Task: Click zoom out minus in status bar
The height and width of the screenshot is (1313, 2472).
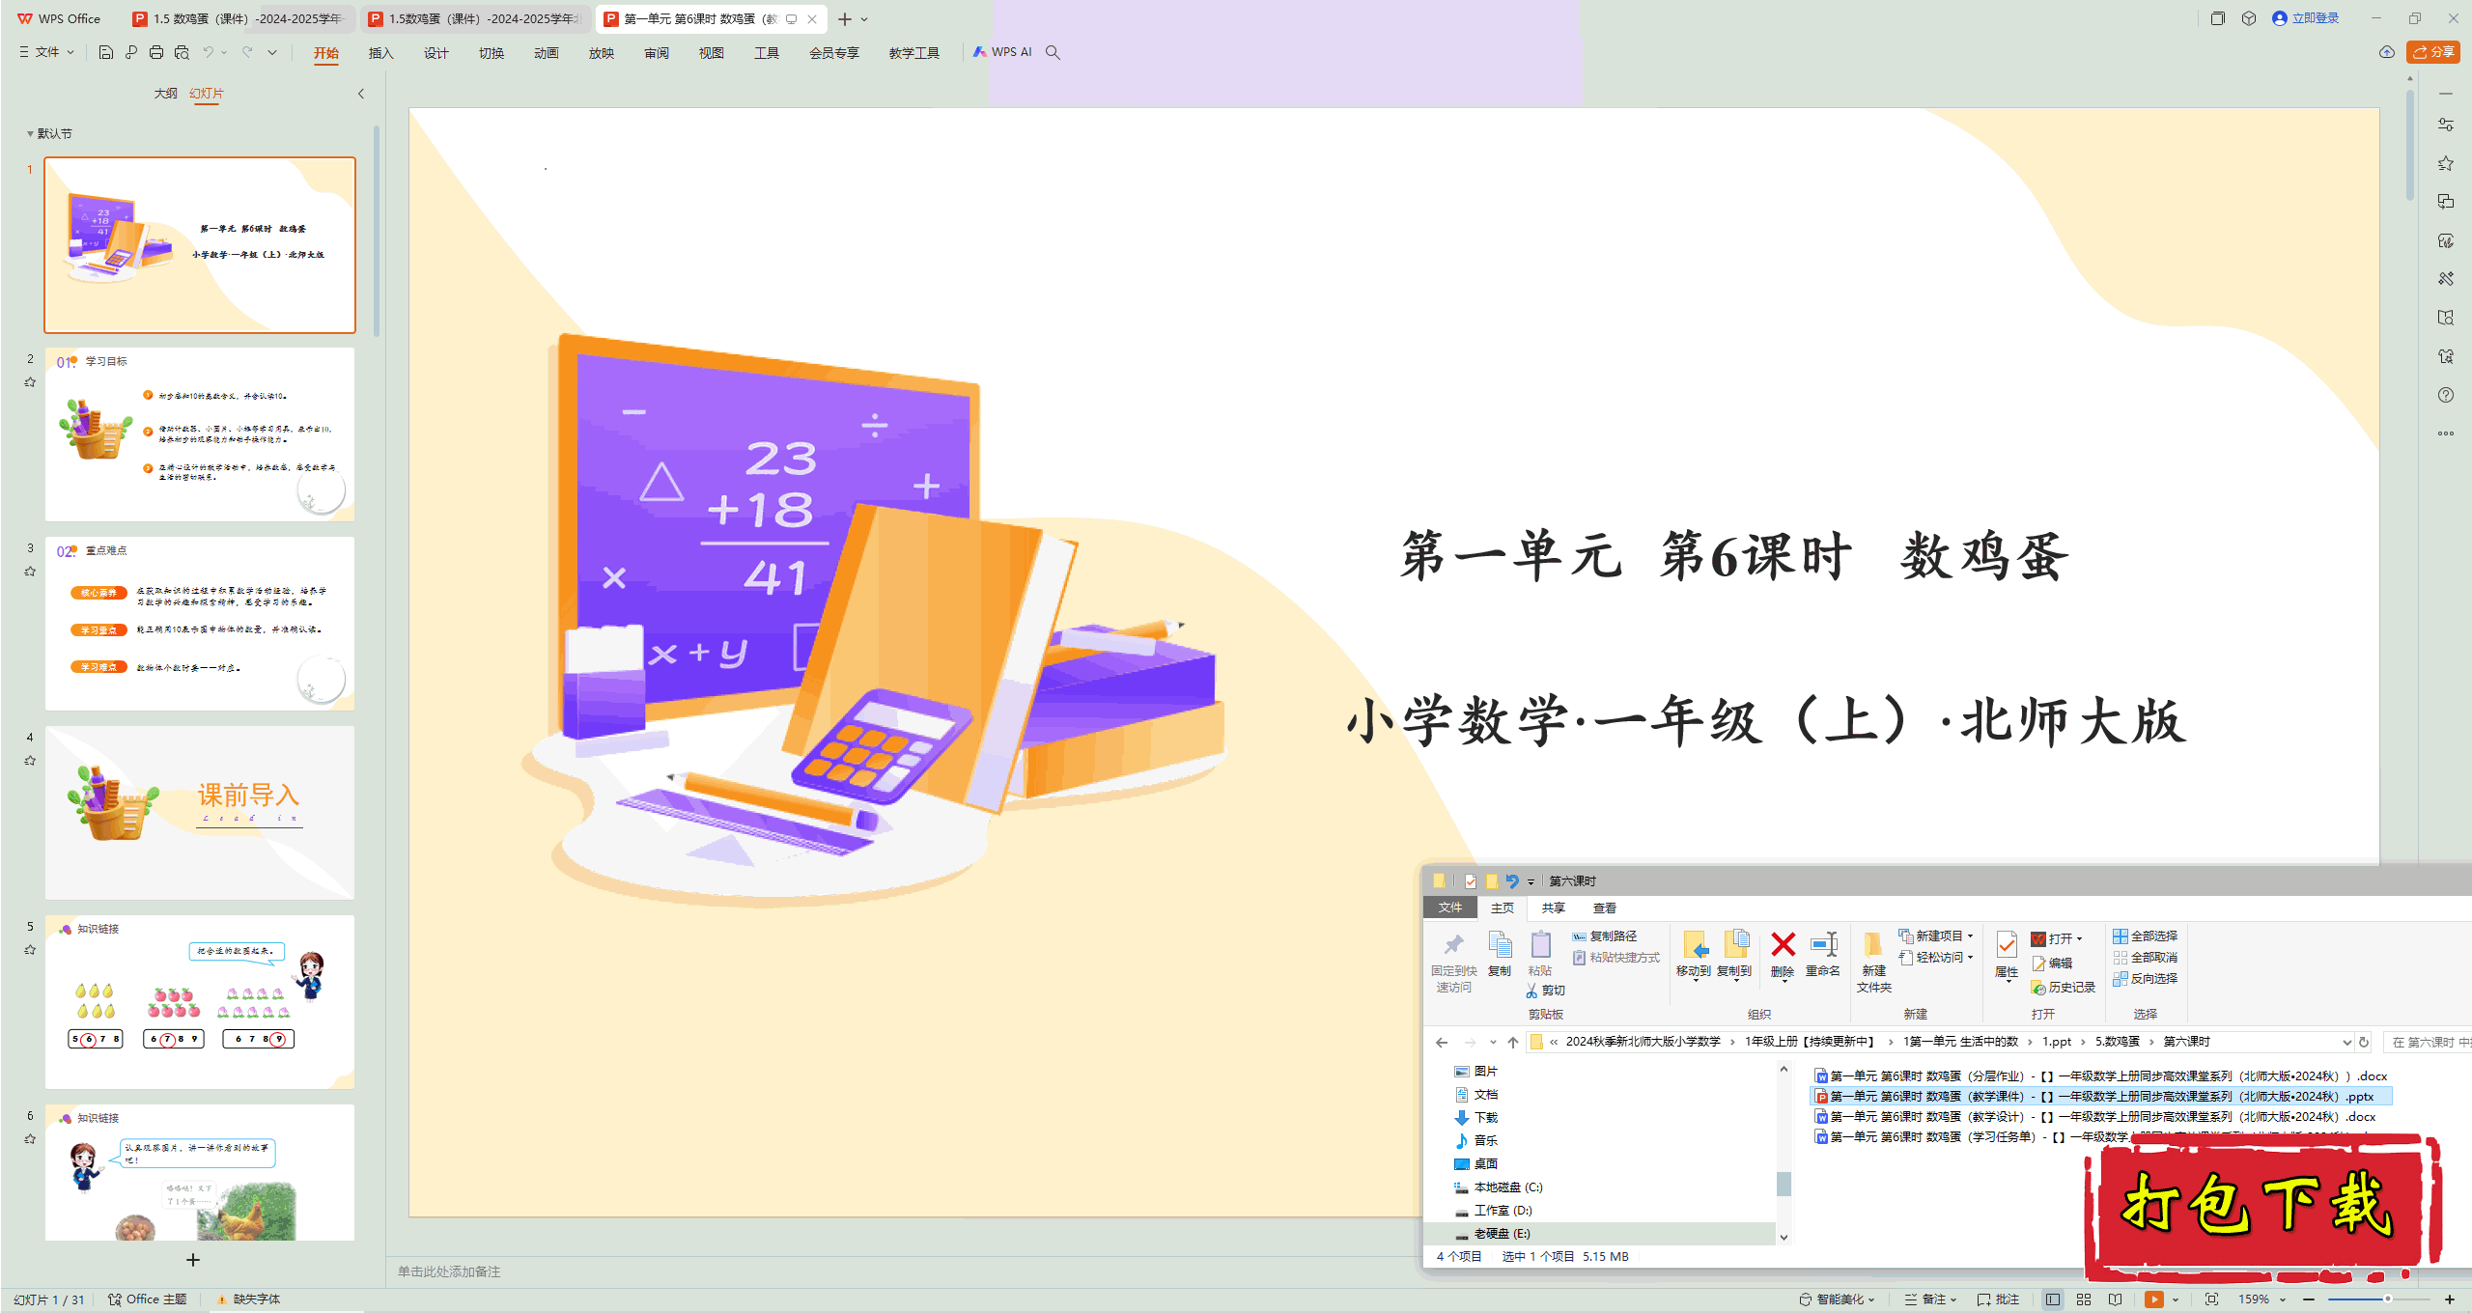Action: [2309, 1299]
